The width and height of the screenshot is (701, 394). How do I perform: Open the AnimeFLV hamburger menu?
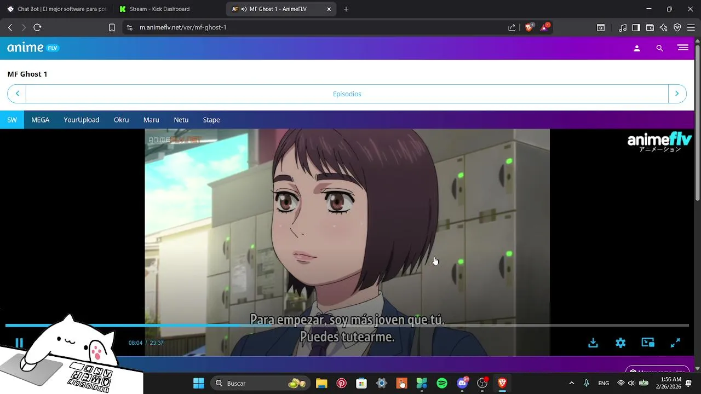(683, 48)
